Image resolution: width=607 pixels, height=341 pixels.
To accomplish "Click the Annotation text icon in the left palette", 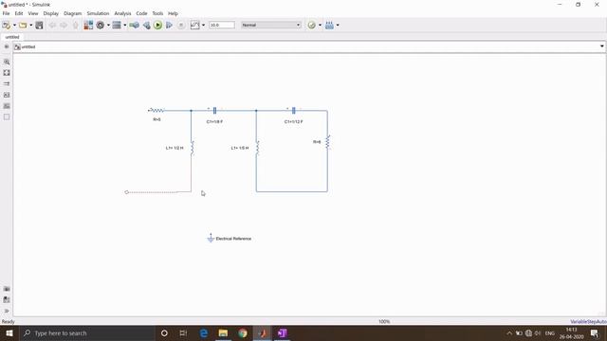I will pos(7,95).
